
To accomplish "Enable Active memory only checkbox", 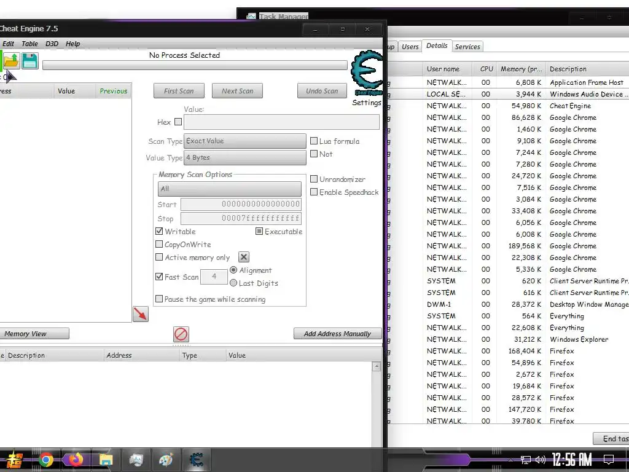I will (x=159, y=257).
